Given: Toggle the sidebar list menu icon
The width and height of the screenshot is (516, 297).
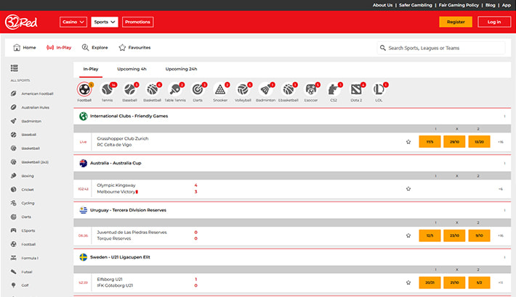Looking at the screenshot, I should click(14, 68).
